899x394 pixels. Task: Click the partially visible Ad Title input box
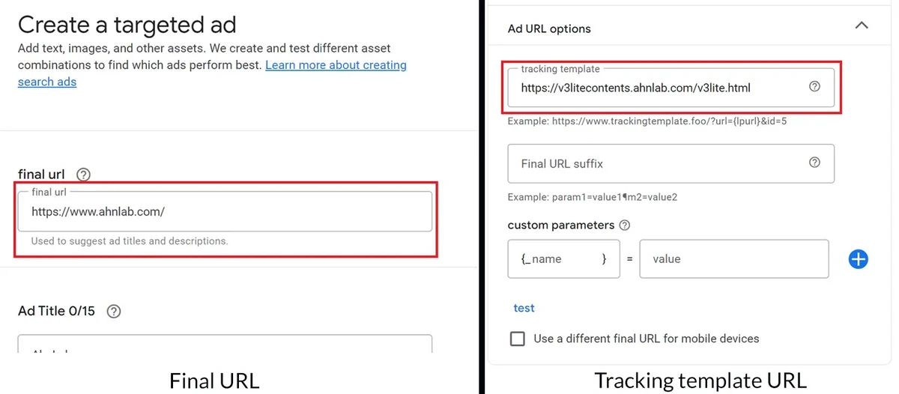225,345
